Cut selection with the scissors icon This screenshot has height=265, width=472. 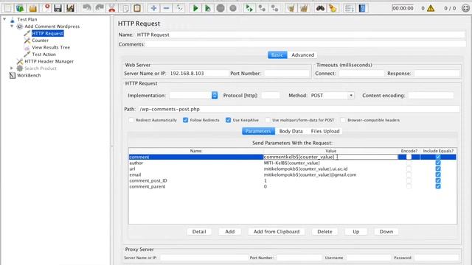point(112,8)
